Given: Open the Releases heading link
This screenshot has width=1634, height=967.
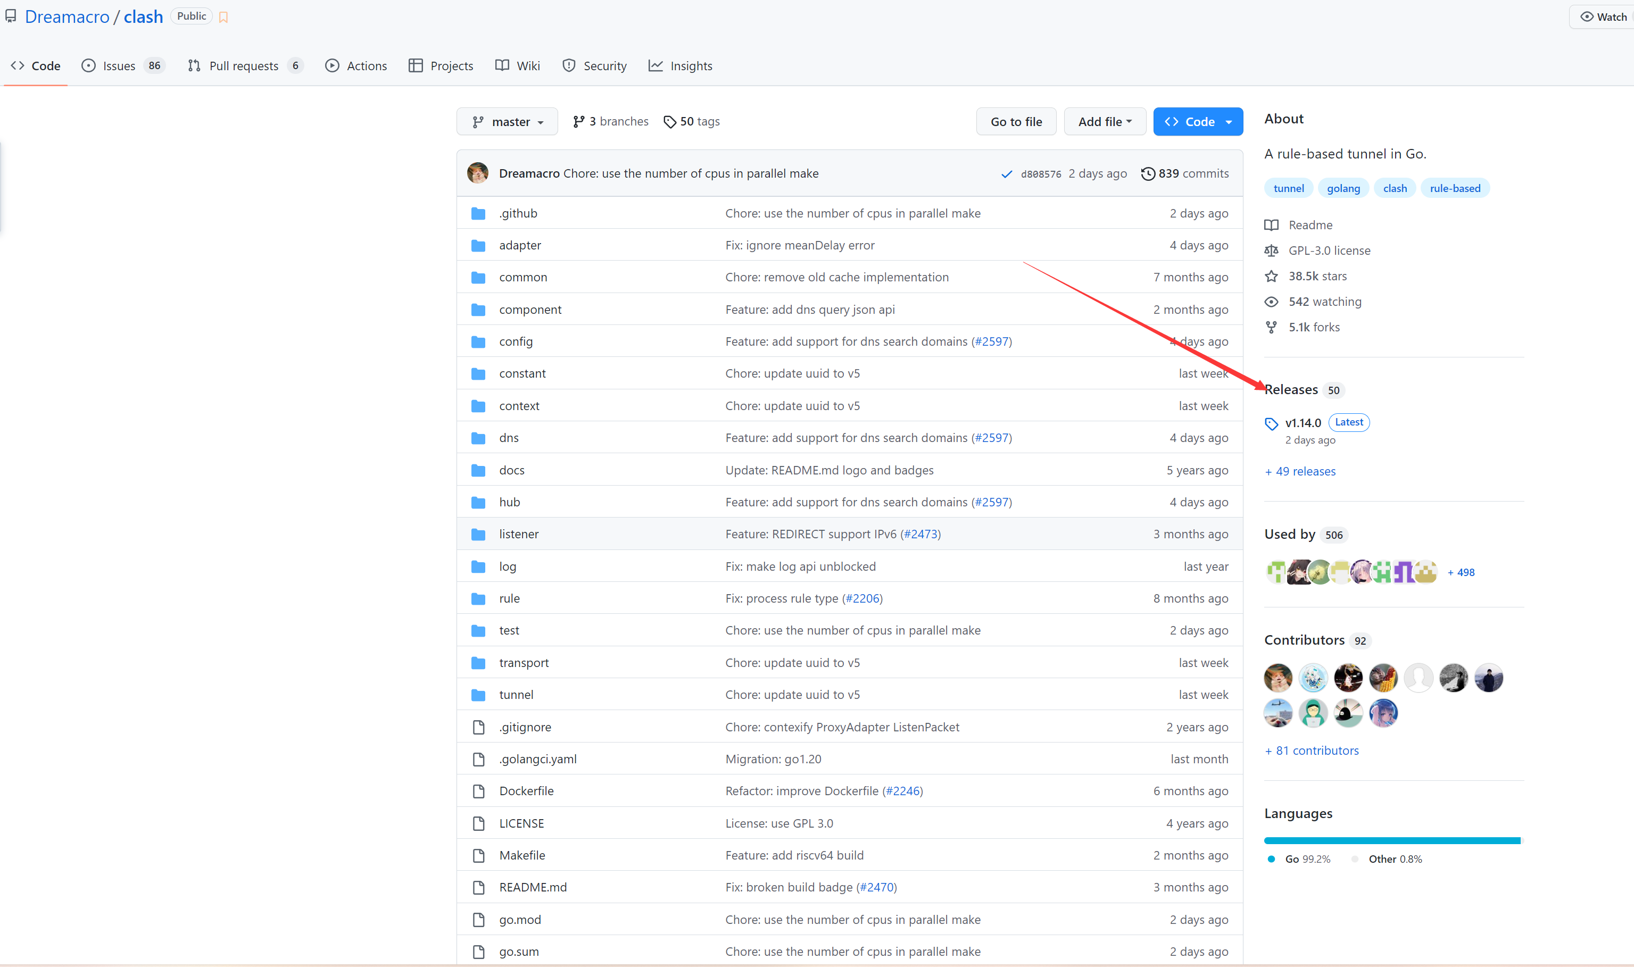Looking at the screenshot, I should coord(1304,390).
